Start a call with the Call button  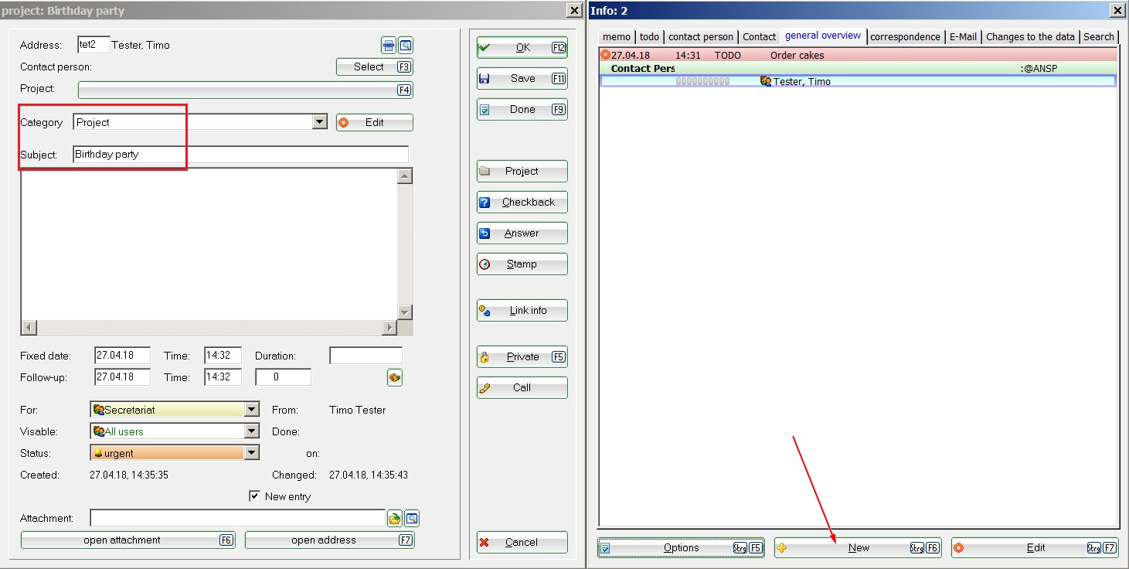pyautogui.click(x=522, y=388)
